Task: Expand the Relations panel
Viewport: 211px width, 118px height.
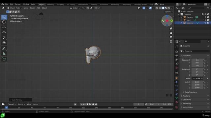Action: pos(186,96)
